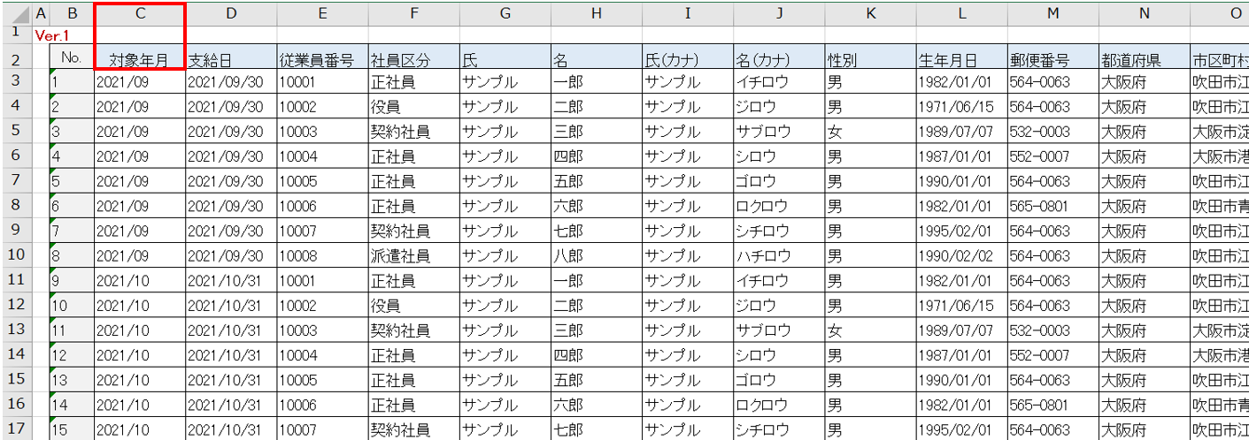The width and height of the screenshot is (1249, 440).
Task: Click the 都道府県 header cell
Action: point(1144,59)
